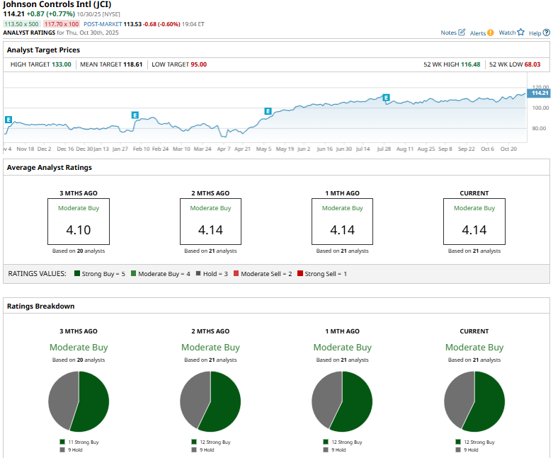Select the leftmost earnings E marker on chart

[x=8, y=120]
